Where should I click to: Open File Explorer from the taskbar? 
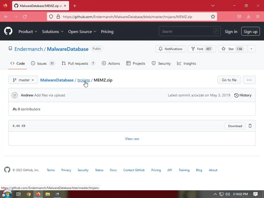pyautogui.click(x=48, y=194)
